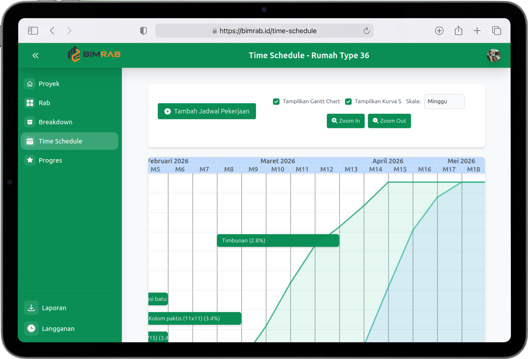Click the Mei 2026 month header
The image size is (528, 359).
pyautogui.click(x=461, y=161)
